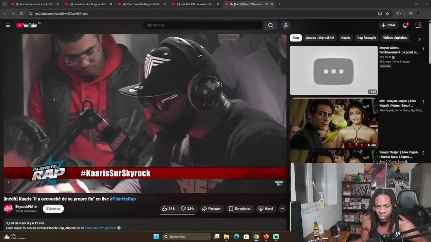Open Microsoft Store from the taskbar
431x242 pixels.
[246, 237]
